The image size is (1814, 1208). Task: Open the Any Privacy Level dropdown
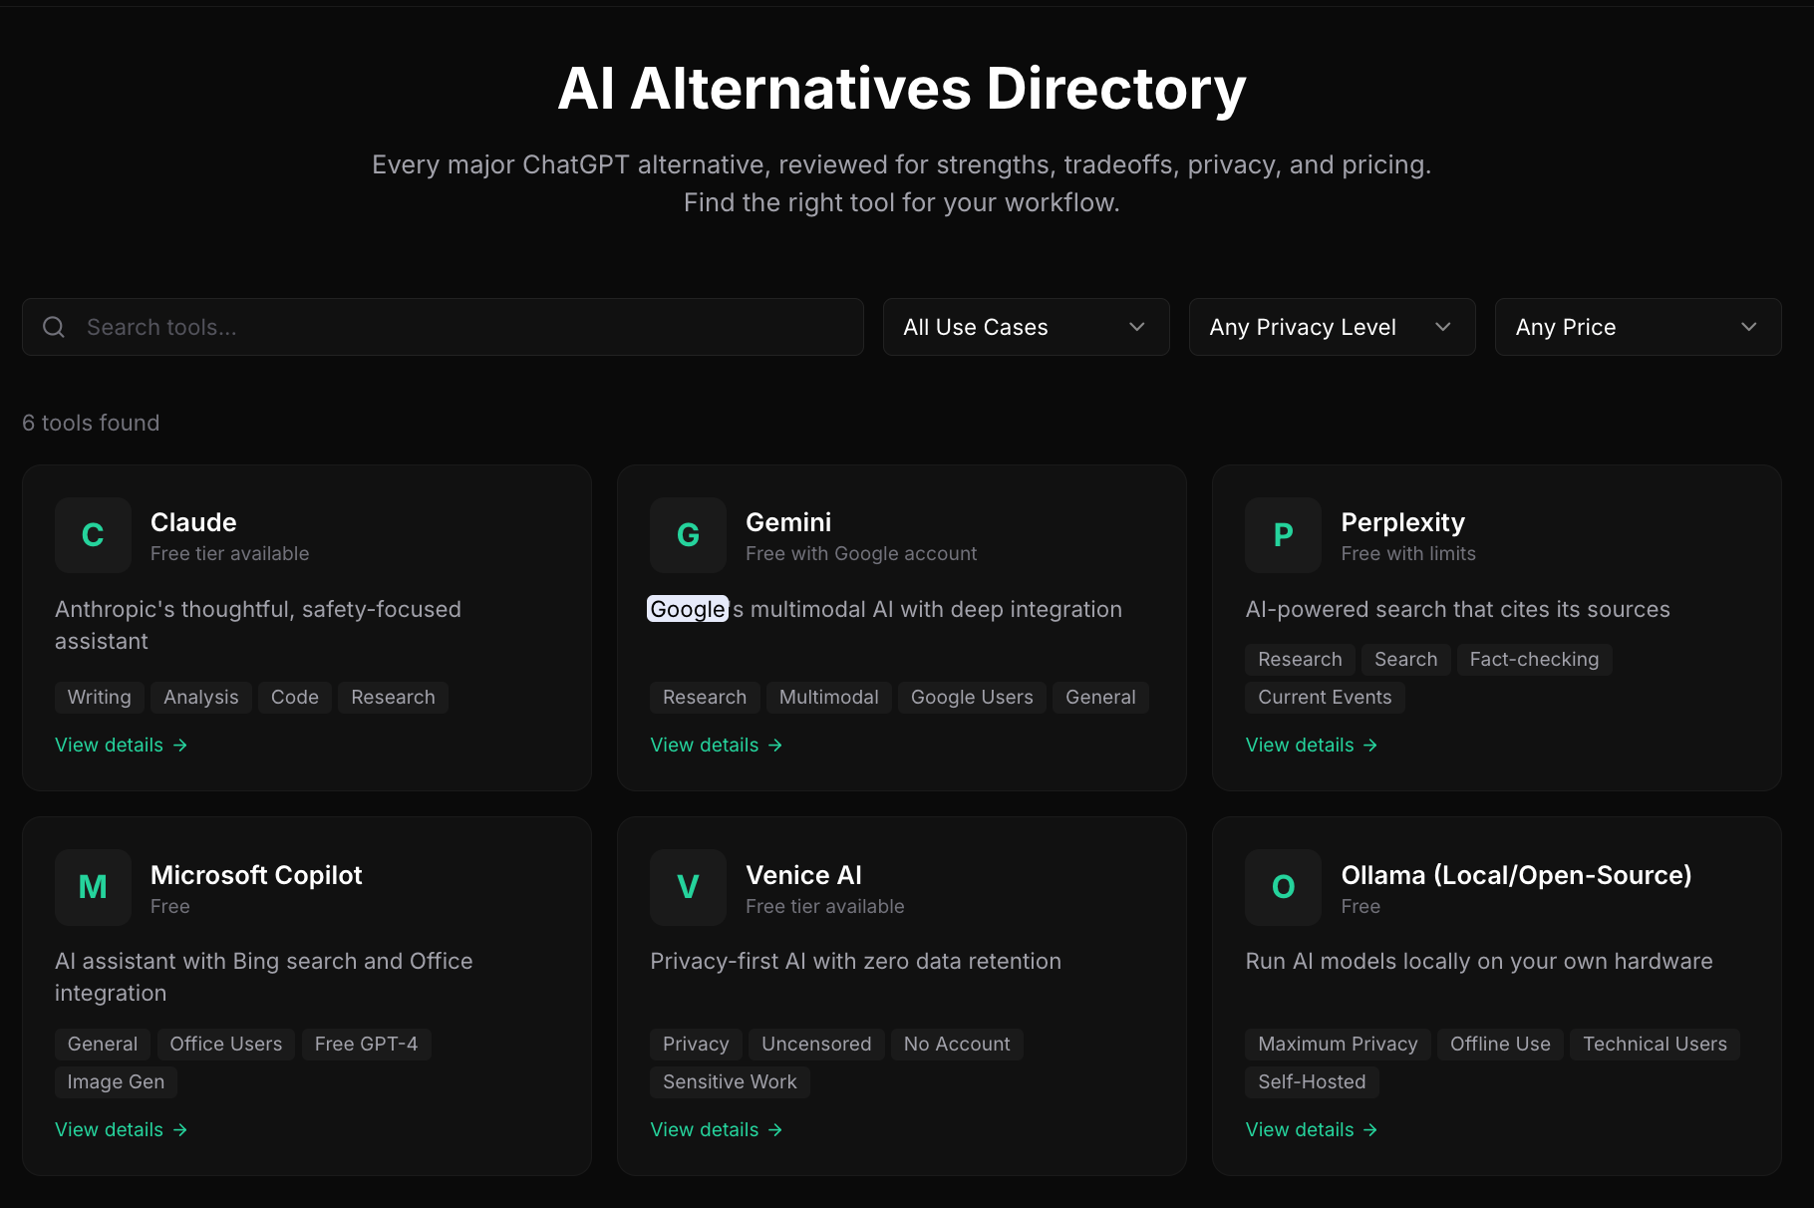point(1332,327)
